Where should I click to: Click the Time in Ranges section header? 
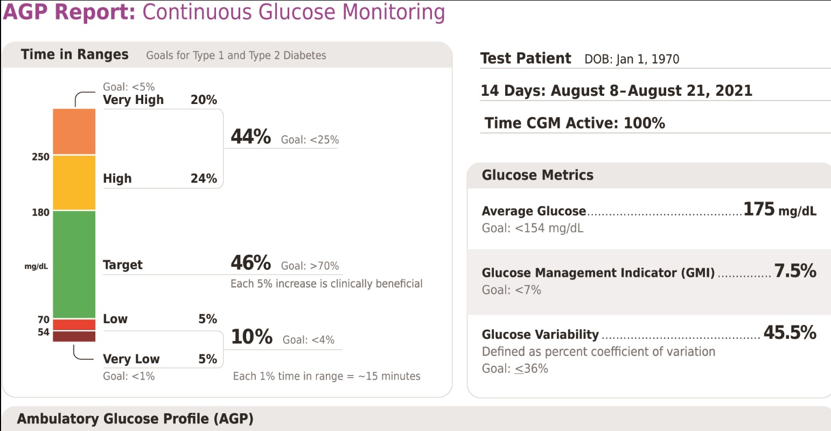click(75, 54)
